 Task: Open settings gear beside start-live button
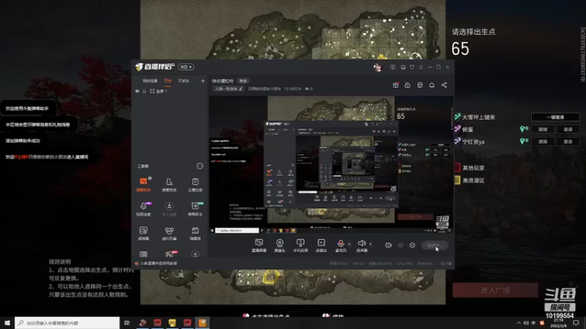[x=412, y=245]
